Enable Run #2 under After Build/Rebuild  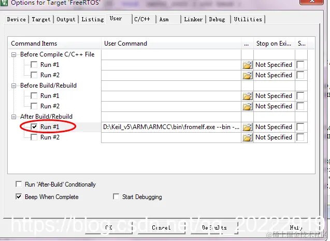(34, 137)
